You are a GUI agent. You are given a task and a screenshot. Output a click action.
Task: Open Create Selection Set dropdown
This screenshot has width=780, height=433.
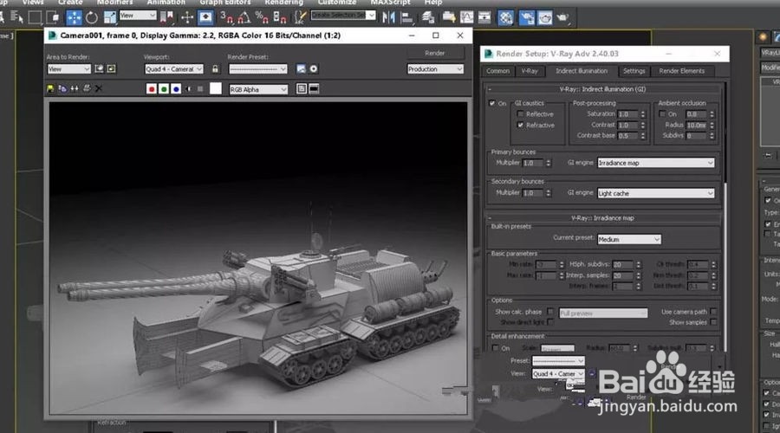tap(342, 16)
